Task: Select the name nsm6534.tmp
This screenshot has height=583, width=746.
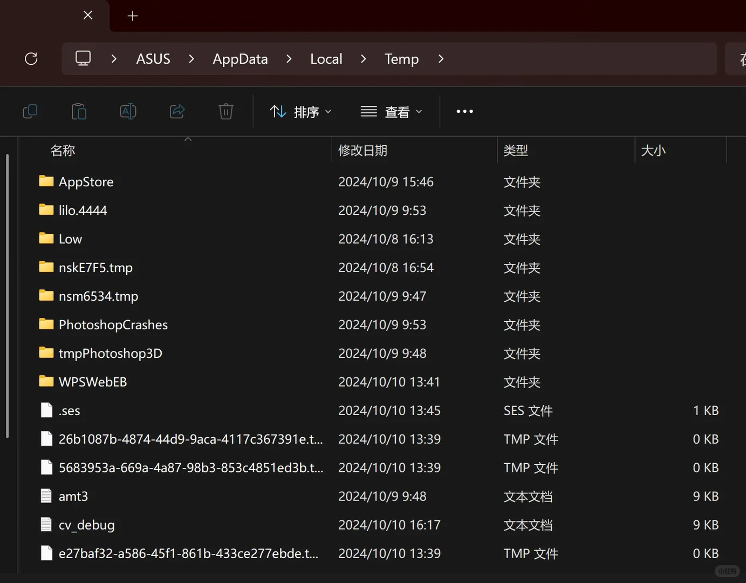Action: (x=99, y=296)
